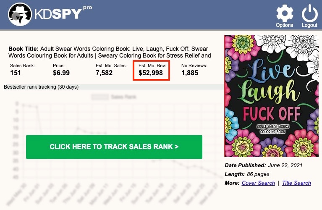Click the Price value $6.99
Image resolution: width=322 pixels, height=210 pixels.
click(x=61, y=73)
